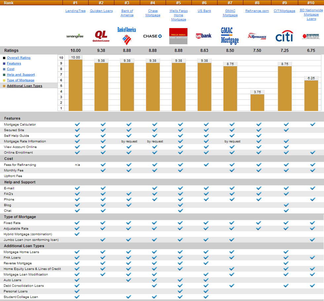
Task: Open the Chase Mortgage link
Action: 153,13
